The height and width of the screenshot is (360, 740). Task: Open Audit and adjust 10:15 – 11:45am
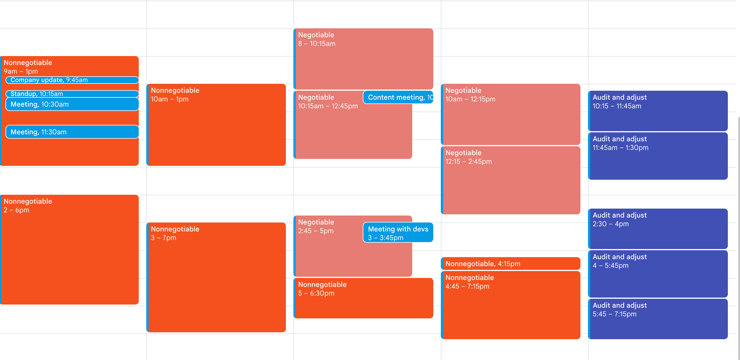(658, 111)
